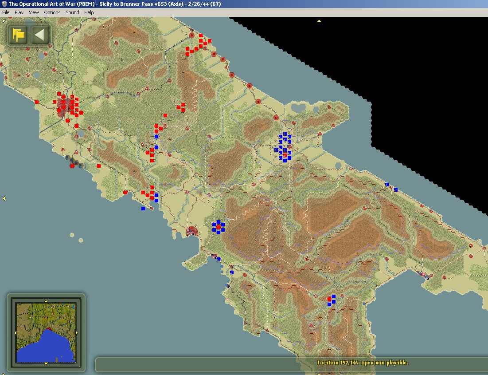
Task: Open the Help menu
Action: (x=89, y=12)
